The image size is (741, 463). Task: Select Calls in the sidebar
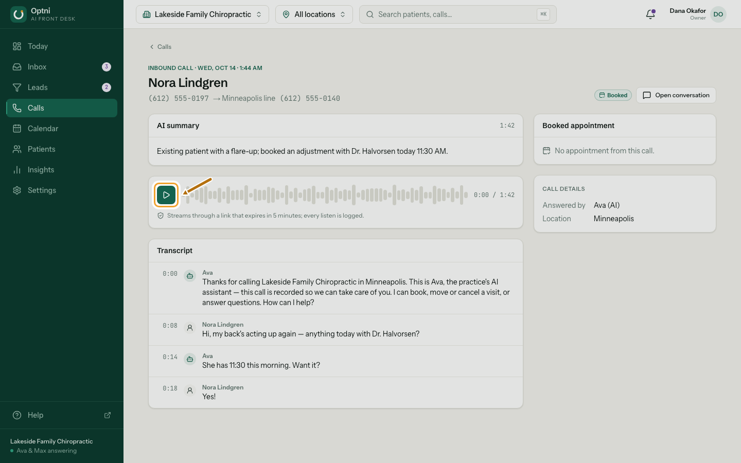tap(62, 108)
